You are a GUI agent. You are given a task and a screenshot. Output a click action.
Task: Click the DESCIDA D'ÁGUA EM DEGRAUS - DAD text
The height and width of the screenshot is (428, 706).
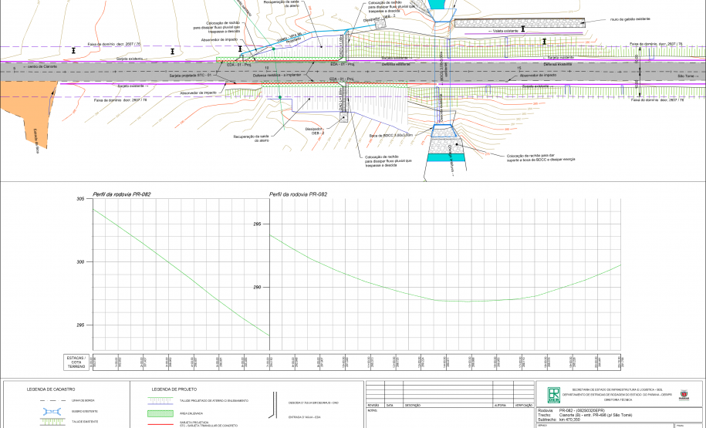click(x=313, y=403)
